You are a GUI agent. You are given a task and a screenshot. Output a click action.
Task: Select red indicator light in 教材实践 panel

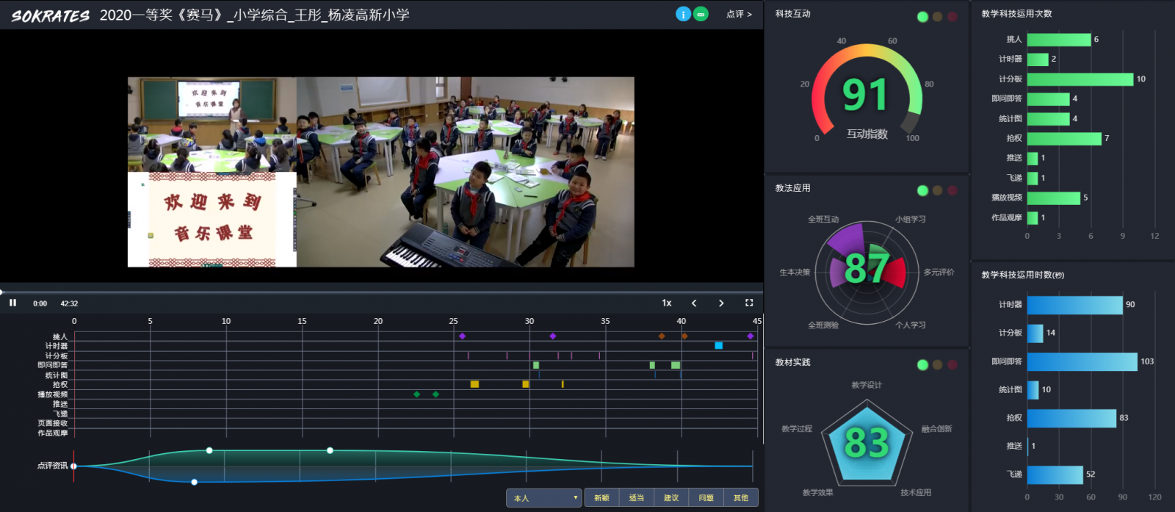[x=952, y=365]
